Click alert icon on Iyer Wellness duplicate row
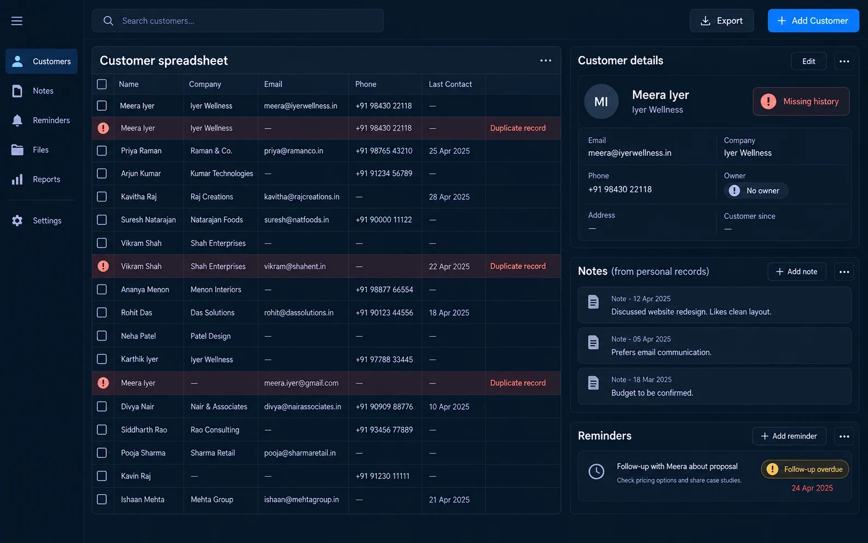This screenshot has width=868, height=543. pos(103,128)
